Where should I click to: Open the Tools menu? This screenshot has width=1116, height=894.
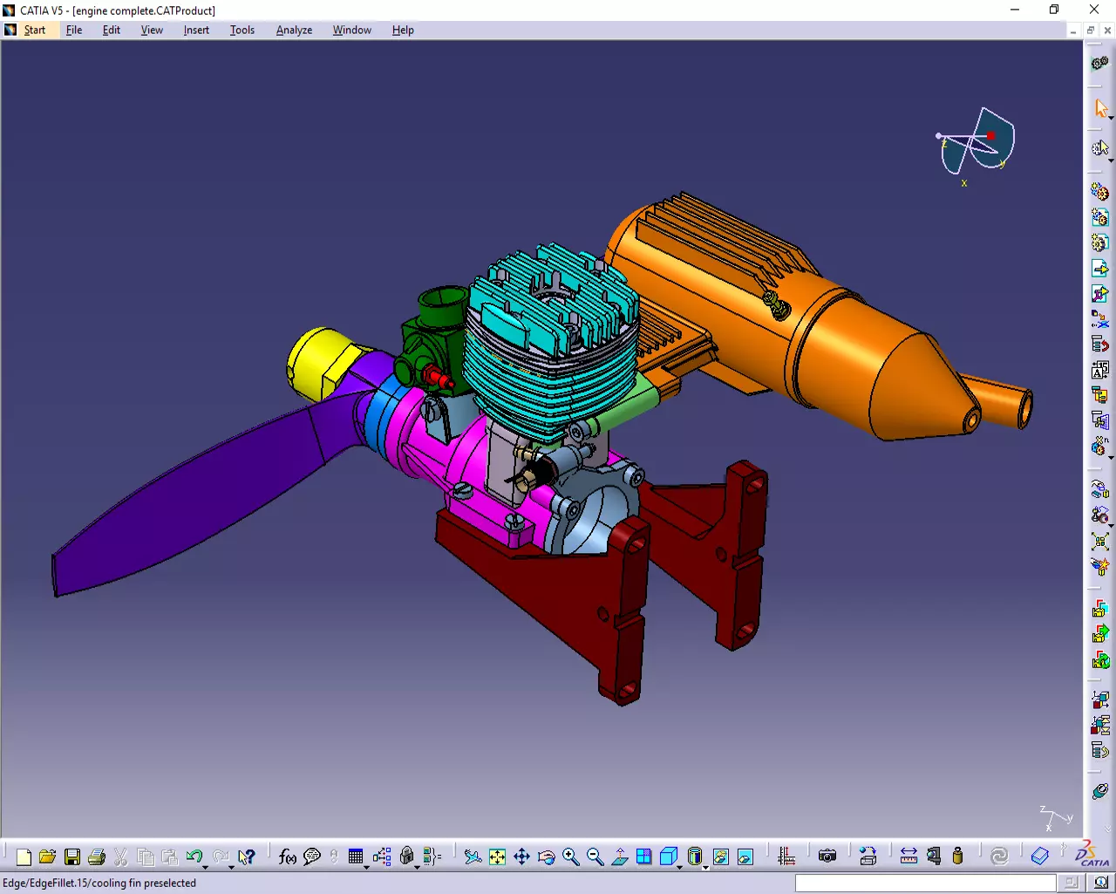(242, 30)
